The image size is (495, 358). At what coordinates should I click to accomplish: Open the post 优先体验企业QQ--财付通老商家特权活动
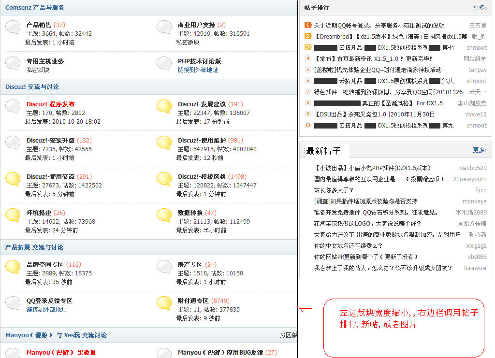(378, 70)
